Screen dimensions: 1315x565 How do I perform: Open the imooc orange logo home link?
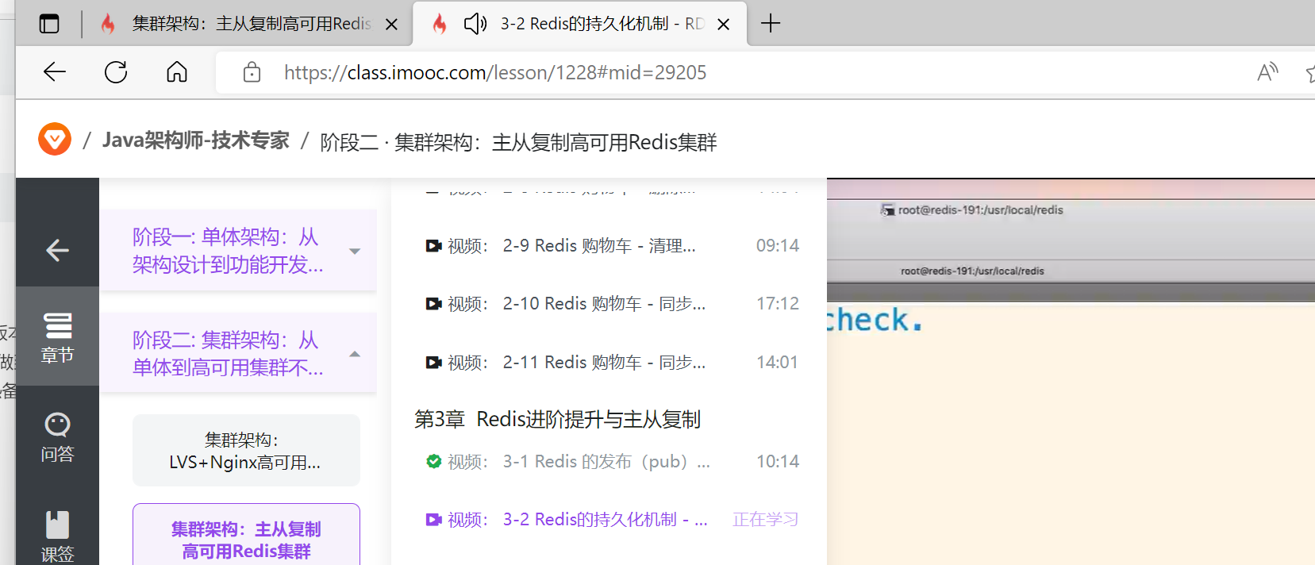pyautogui.click(x=55, y=140)
